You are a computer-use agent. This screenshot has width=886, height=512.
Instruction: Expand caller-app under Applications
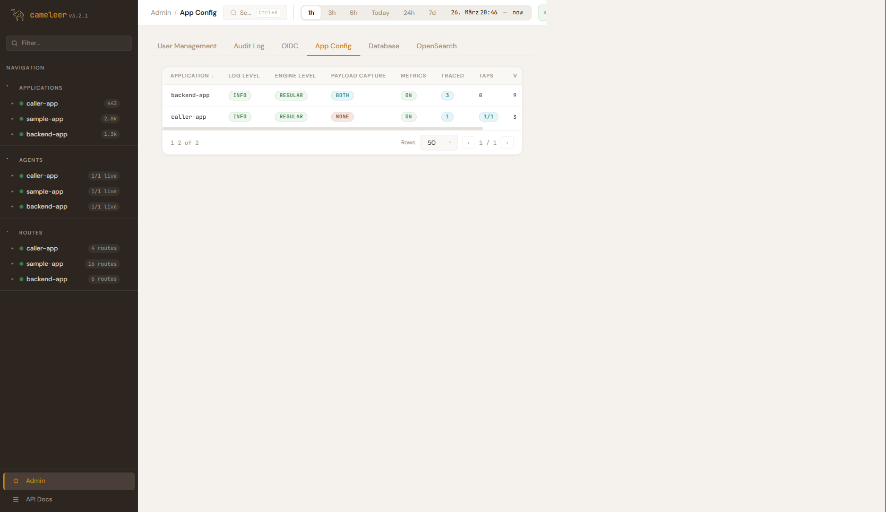click(12, 103)
